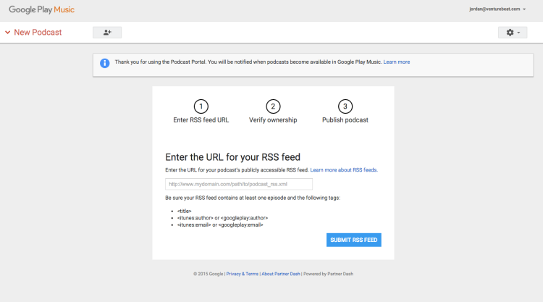Open the add user button
Image resolution: width=543 pixels, height=302 pixels.
click(x=107, y=32)
